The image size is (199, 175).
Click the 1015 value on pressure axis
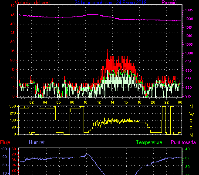click(189, 27)
